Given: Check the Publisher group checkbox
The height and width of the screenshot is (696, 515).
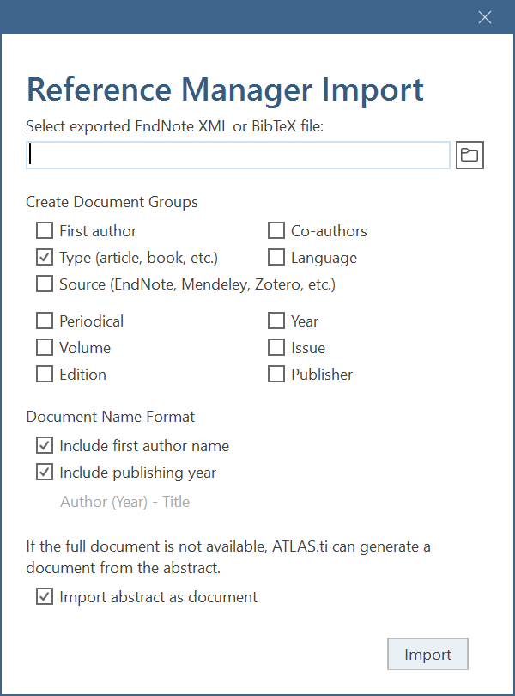Looking at the screenshot, I should 276,374.
